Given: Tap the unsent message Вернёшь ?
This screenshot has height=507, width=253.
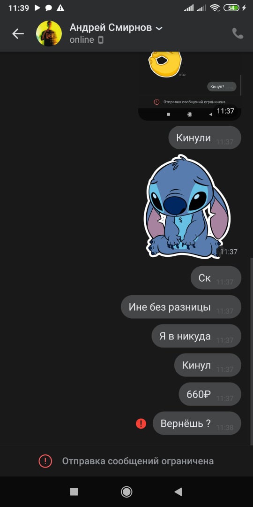Looking at the screenshot, I should [197, 423].
